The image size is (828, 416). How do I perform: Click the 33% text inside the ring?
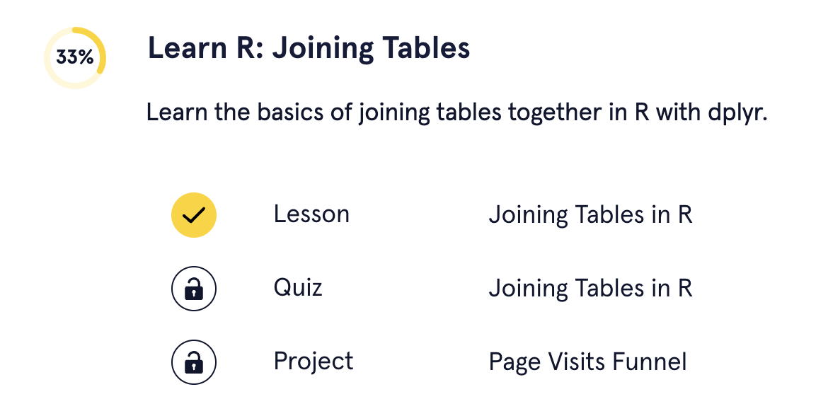point(75,58)
